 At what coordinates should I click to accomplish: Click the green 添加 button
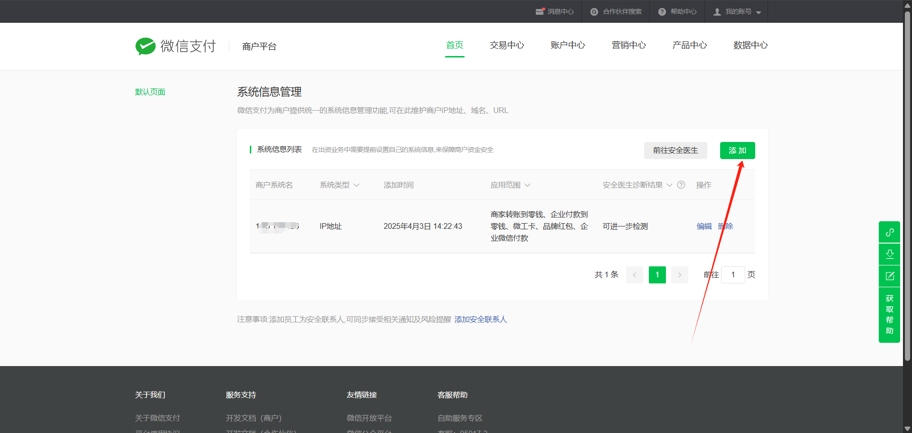pyautogui.click(x=737, y=151)
